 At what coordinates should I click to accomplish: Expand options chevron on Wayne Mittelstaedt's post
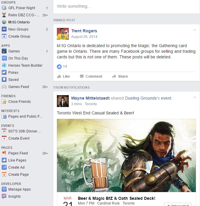[x=195, y=97]
